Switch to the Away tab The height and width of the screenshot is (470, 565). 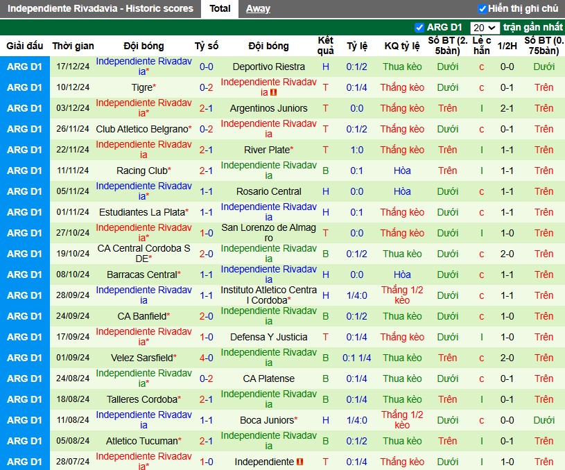tap(258, 8)
